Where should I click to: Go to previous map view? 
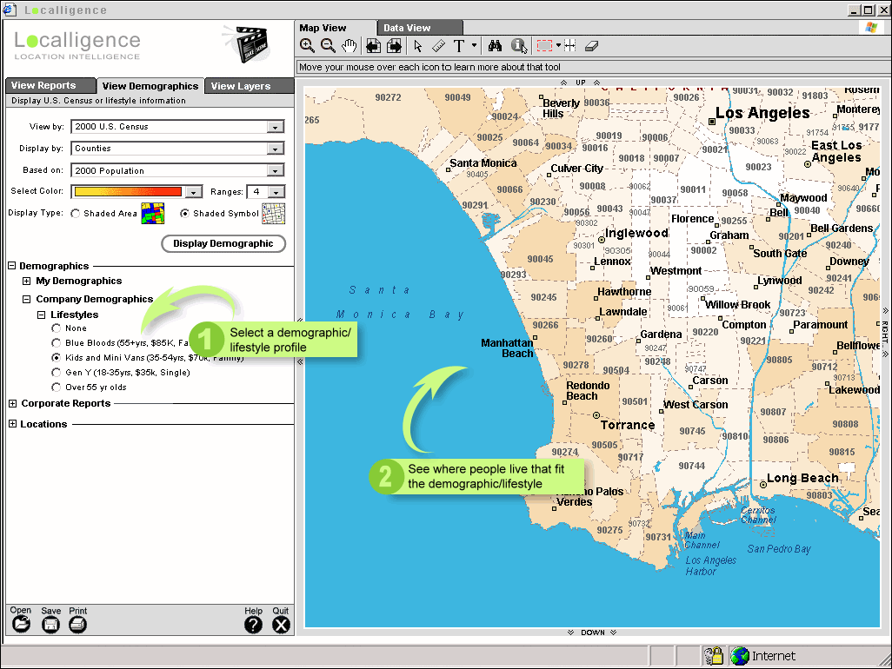click(373, 46)
